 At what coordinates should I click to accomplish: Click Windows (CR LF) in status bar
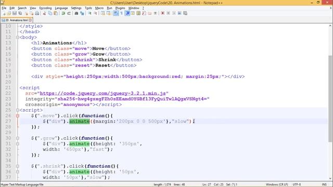point(277,185)
